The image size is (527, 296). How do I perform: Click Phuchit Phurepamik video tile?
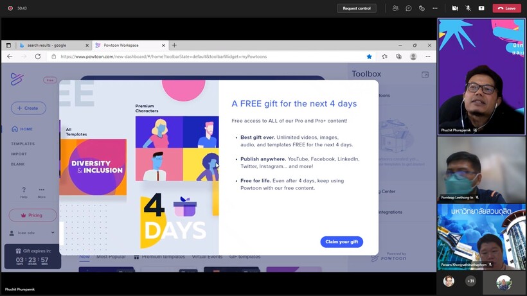point(481,77)
